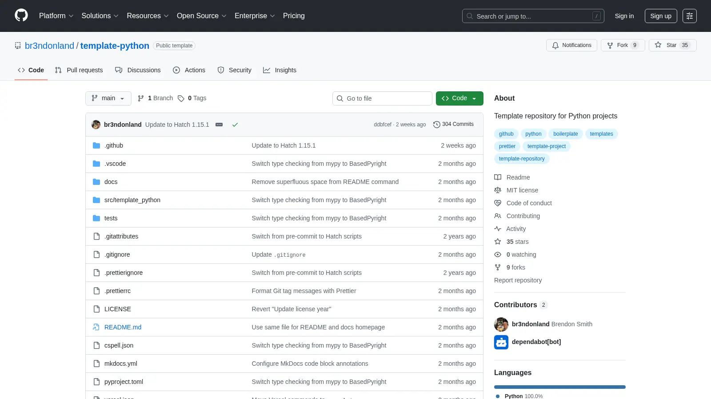Image resolution: width=711 pixels, height=399 pixels.
Task: Click the Code of conduct heart icon
Action: pos(498,203)
